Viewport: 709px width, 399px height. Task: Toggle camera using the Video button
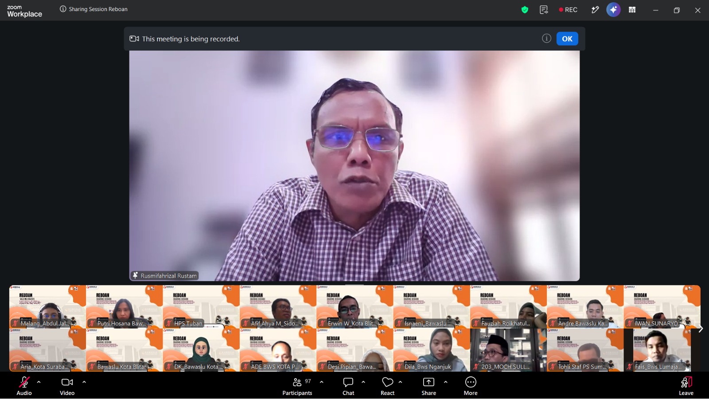(67, 386)
